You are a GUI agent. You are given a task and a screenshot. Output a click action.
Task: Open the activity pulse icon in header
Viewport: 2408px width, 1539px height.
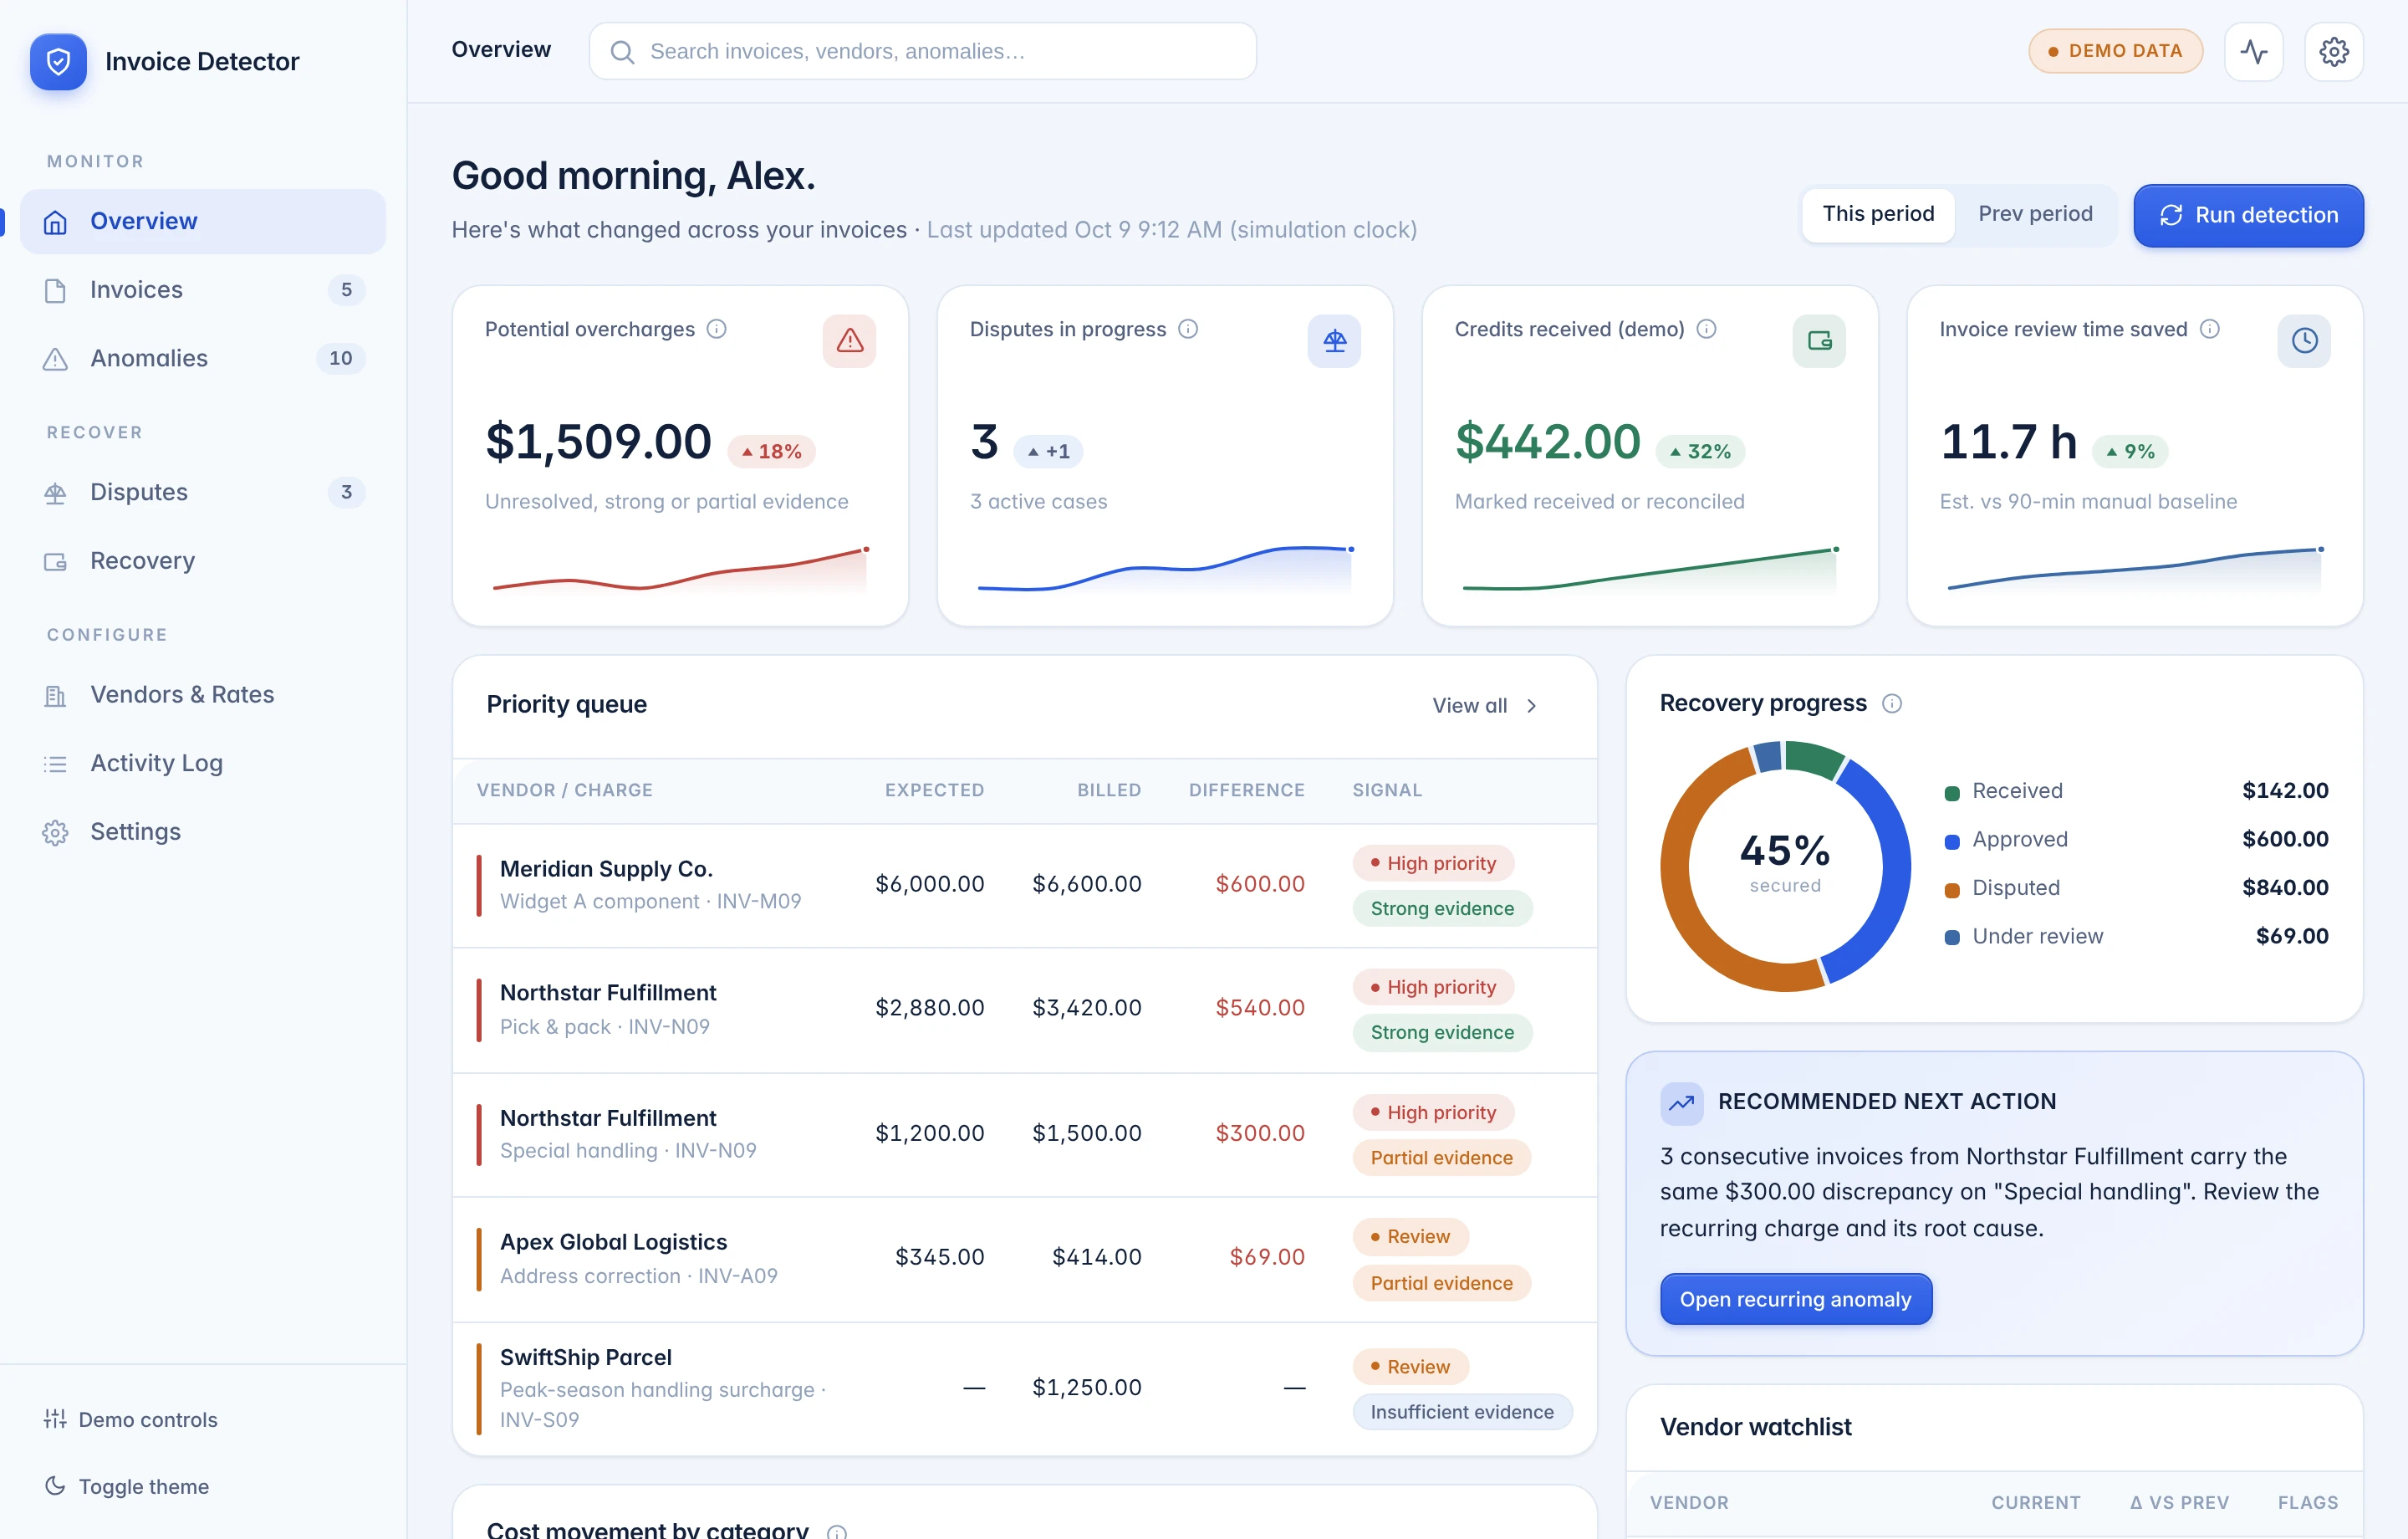coord(2253,51)
